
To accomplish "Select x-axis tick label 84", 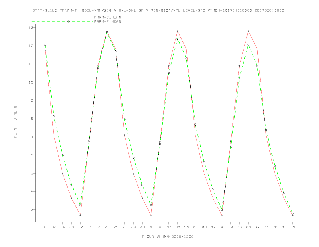I will point(293,227).
